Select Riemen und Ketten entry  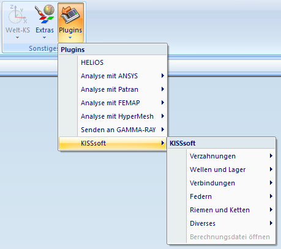coord(221,210)
